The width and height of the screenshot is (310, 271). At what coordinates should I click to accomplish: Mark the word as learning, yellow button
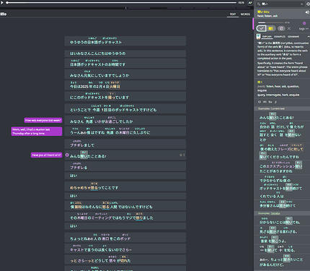pos(271,28)
